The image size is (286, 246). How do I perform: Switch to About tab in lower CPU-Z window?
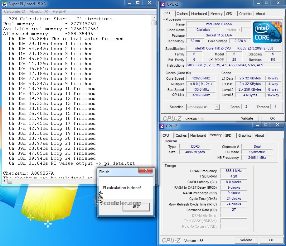click(259, 135)
